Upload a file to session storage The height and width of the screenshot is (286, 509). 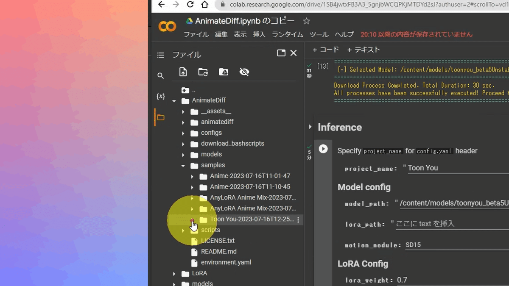(183, 72)
